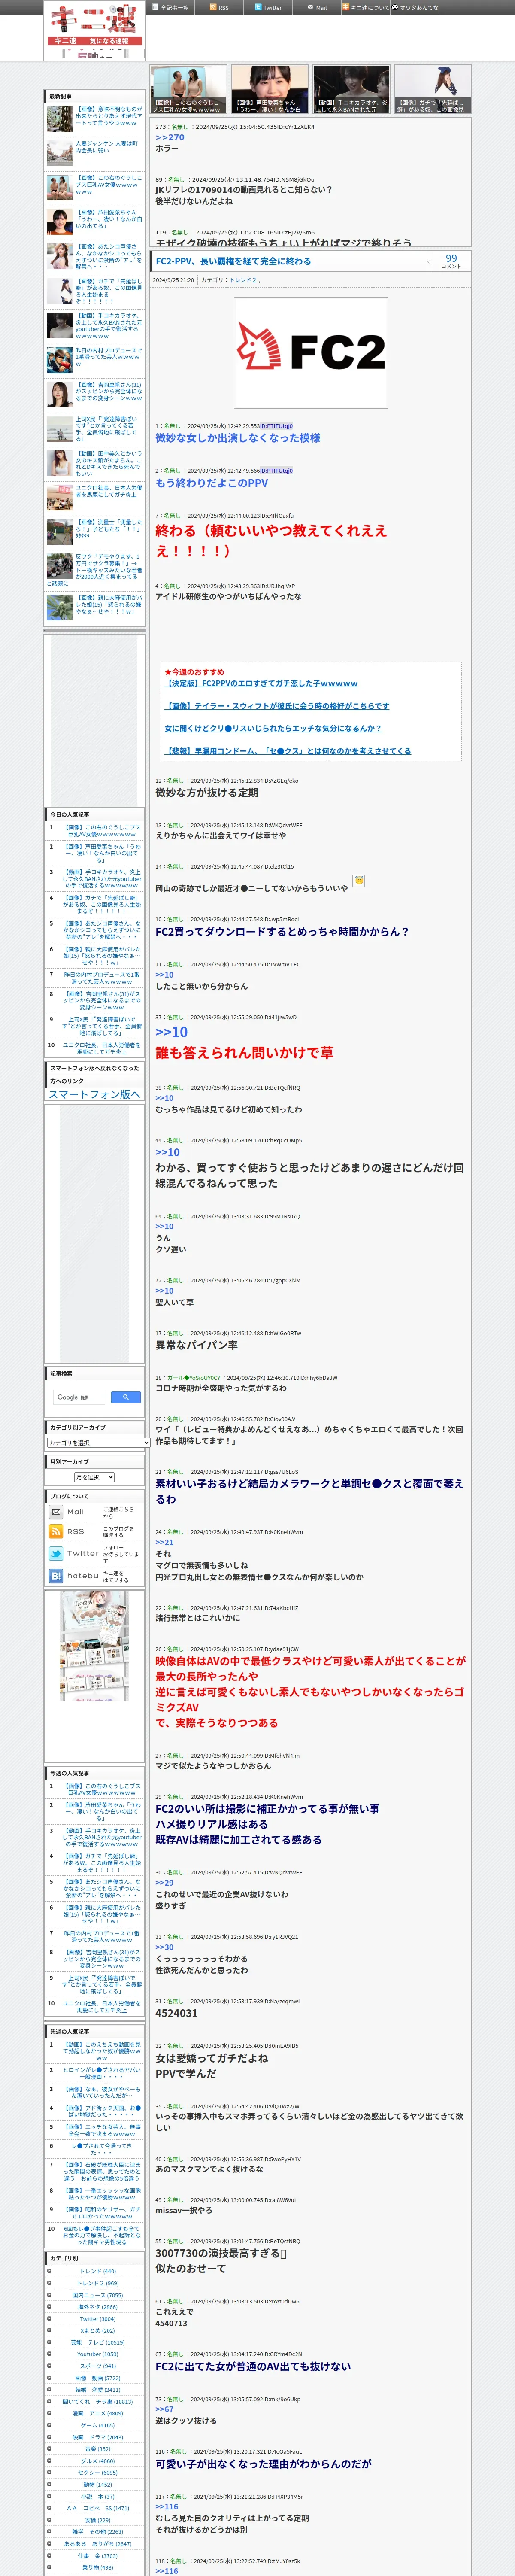515x2576 pixels.
Task: Click bullet icon beside ゲーム category
Action: pyautogui.click(x=49, y=2425)
